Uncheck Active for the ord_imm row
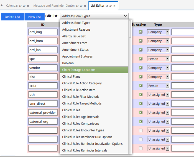Image resolution: width=194 pixels, height=157 pixels. pos(141,41)
